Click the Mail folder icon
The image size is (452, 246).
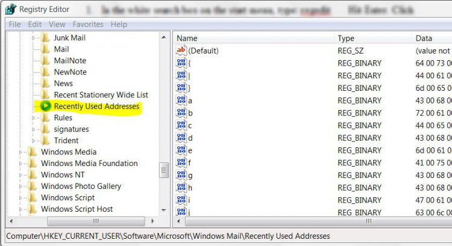45,49
